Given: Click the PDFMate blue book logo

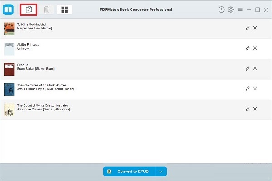Looking at the screenshot, I should pyautogui.click(x=8, y=10).
